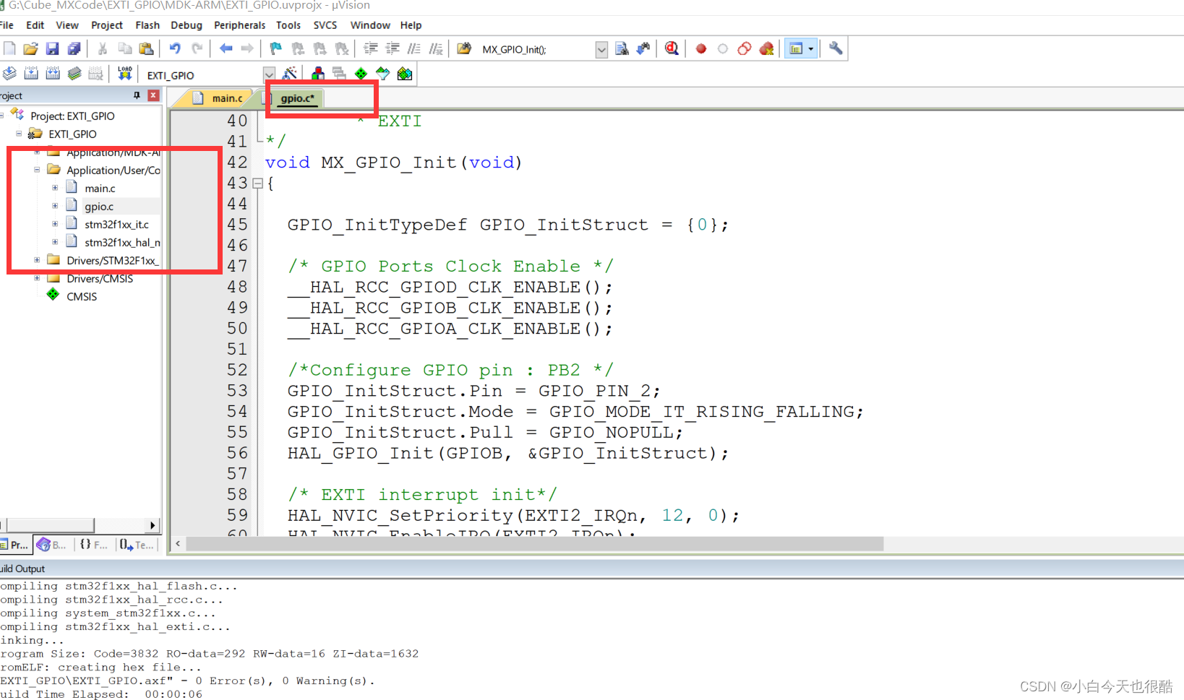The height and width of the screenshot is (700, 1184).
Task: Open µVision configuration with wrench icon
Action: (x=836, y=48)
